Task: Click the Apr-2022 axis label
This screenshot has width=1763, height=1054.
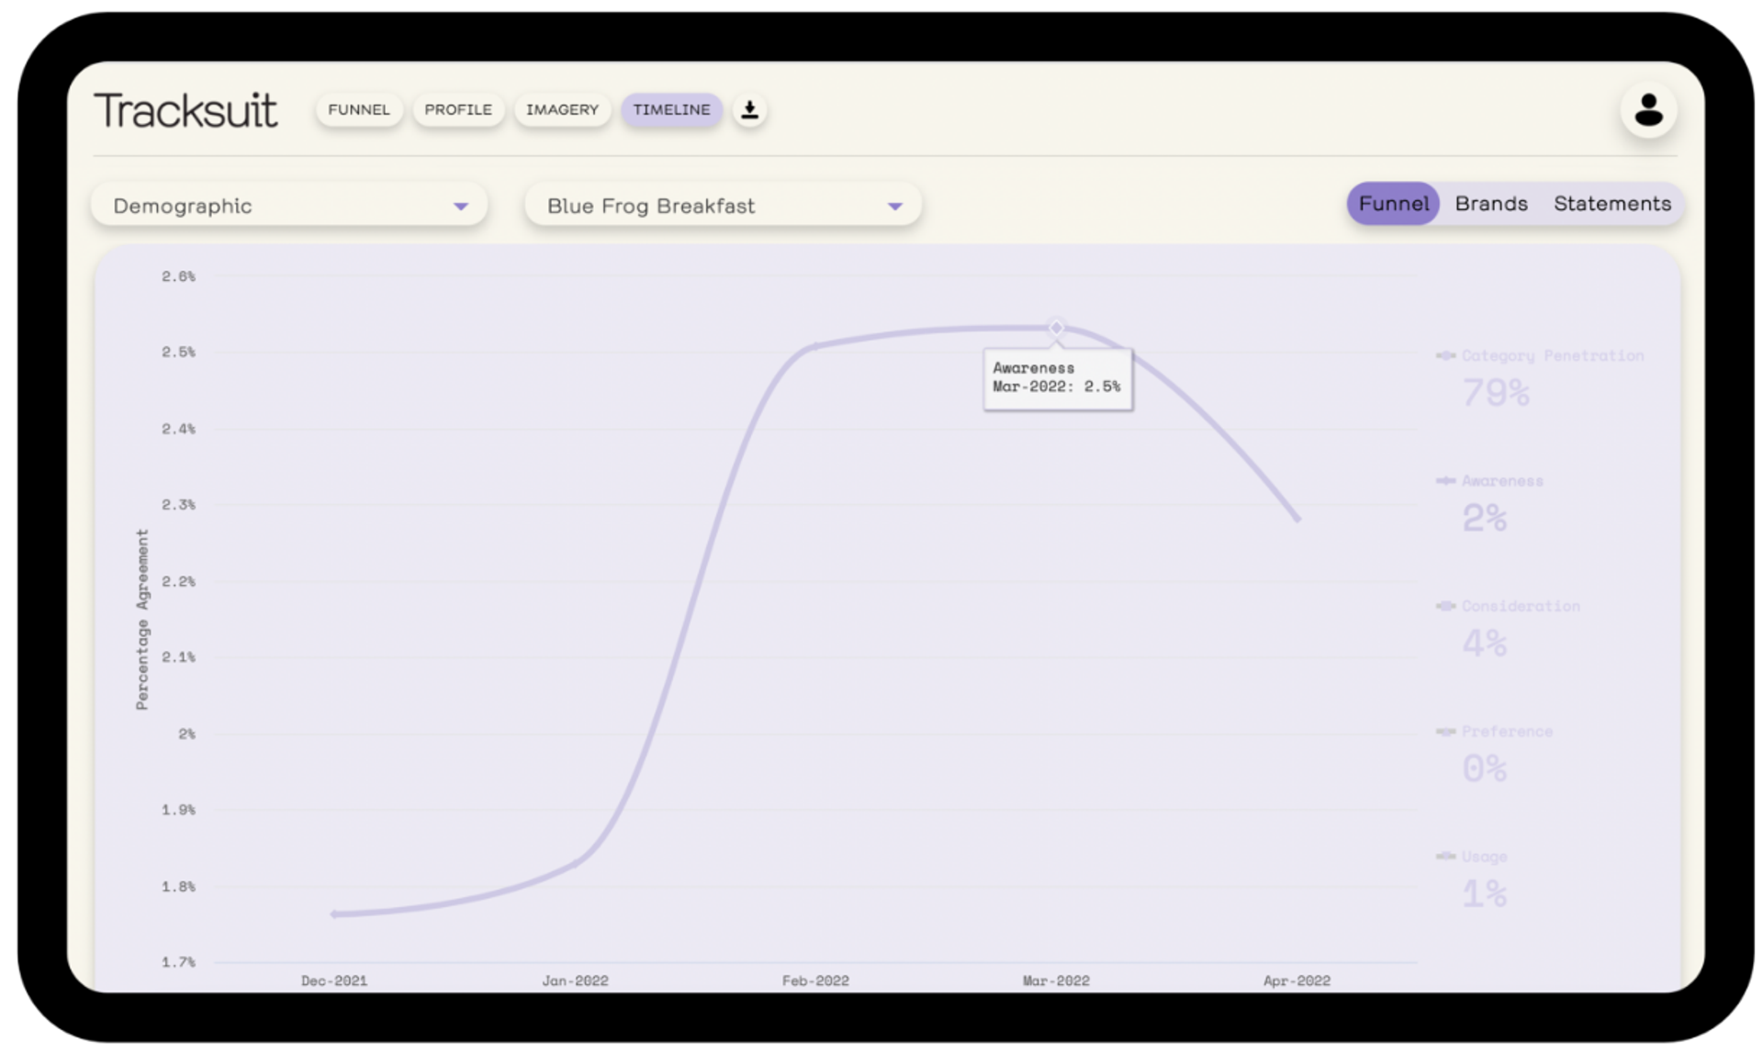Action: point(1297,981)
